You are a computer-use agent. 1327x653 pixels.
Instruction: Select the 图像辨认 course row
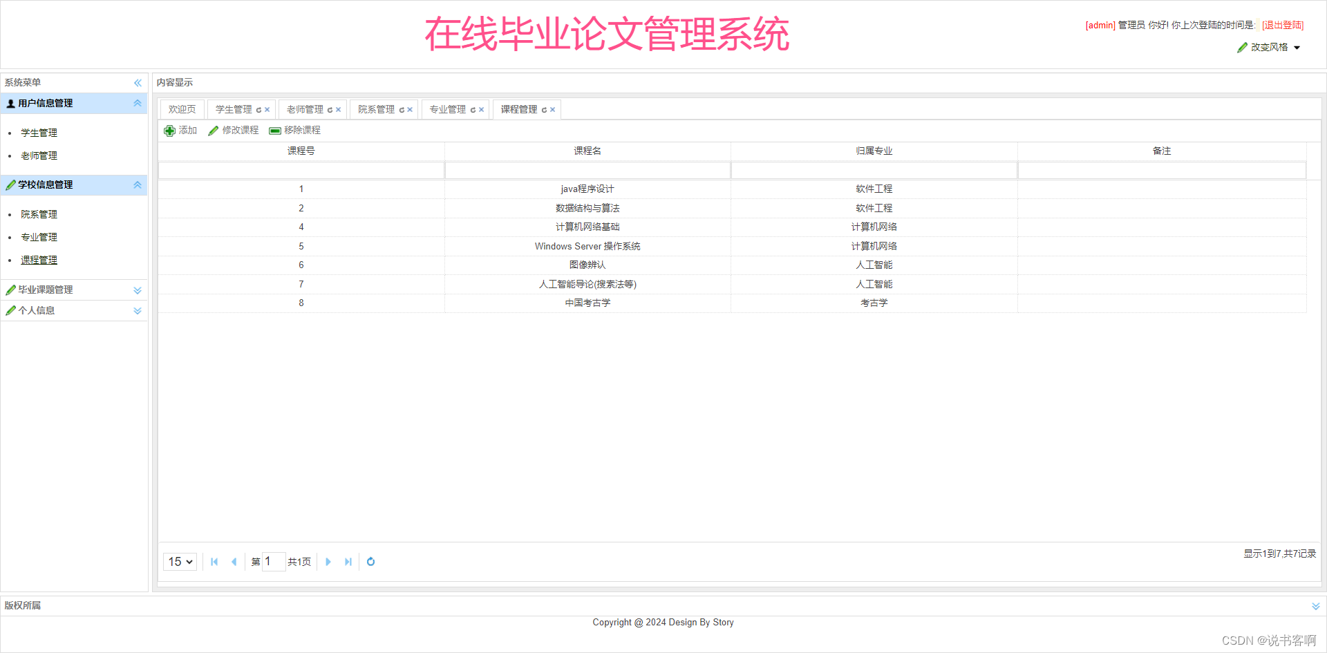point(732,265)
